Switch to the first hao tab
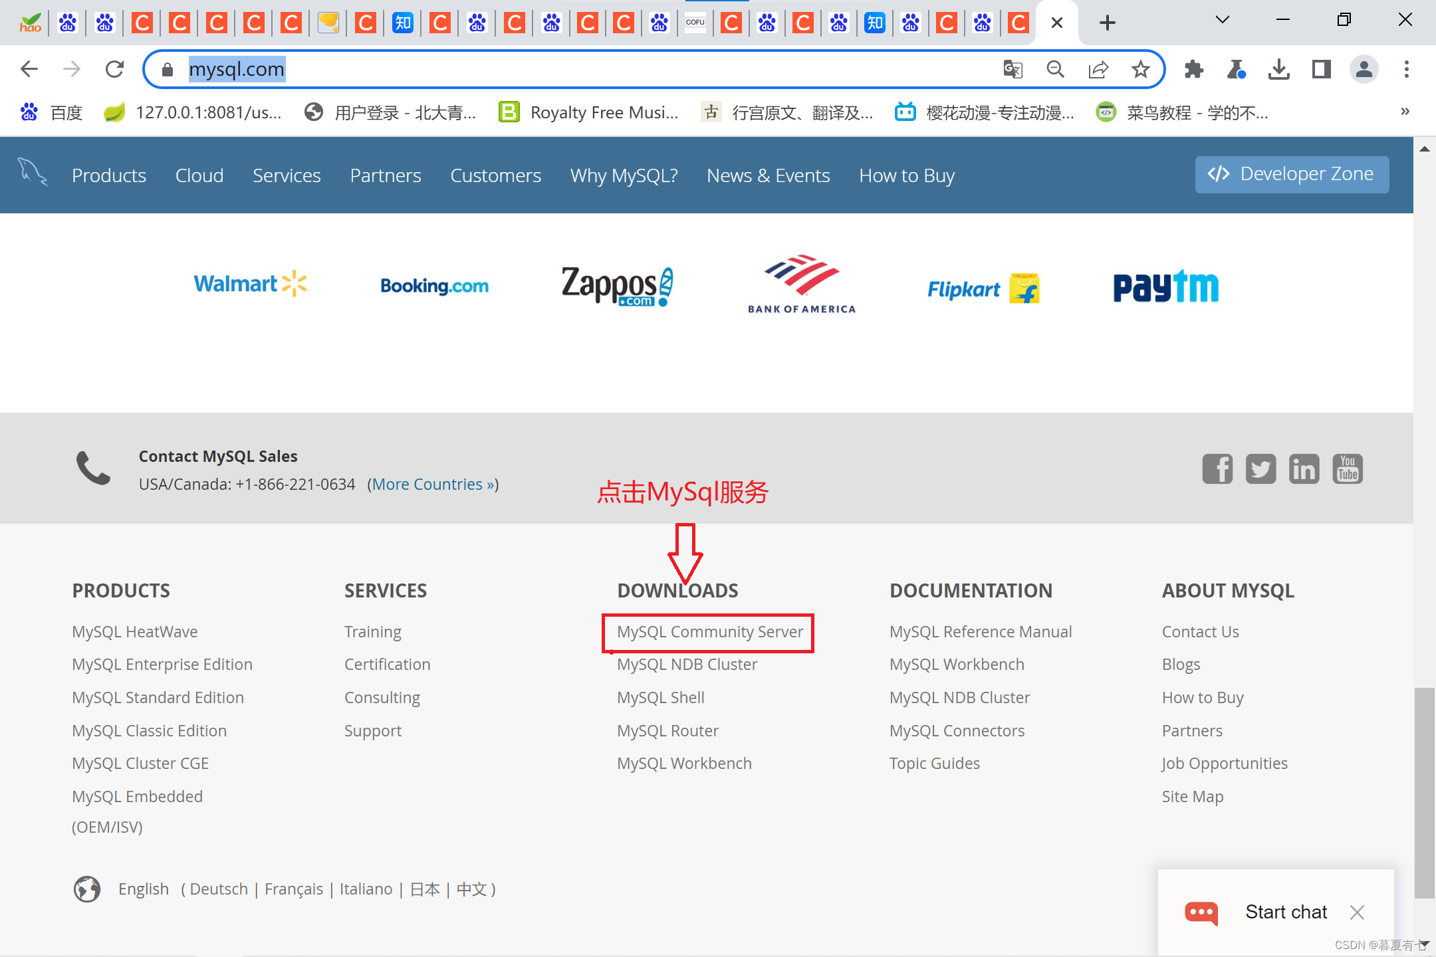 pyautogui.click(x=31, y=23)
